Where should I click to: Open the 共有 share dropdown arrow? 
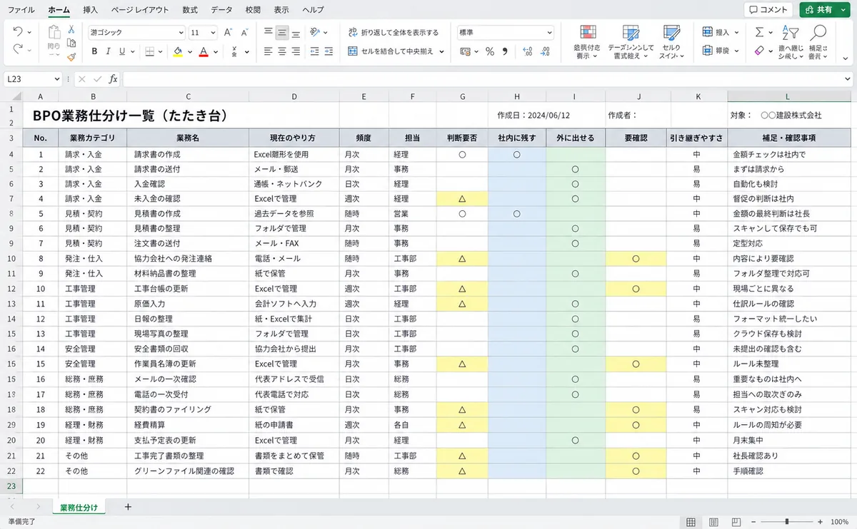pos(843,10)
